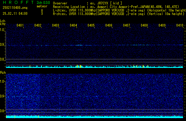Click the 0403 time tick label
Image resolution: width=186 pixels, height=121 pixels.
[x=56, y=25]
